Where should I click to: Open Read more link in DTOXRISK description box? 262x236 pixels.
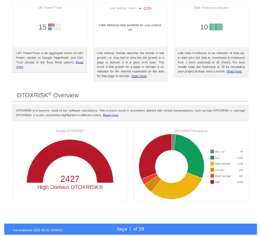(110, 115)
